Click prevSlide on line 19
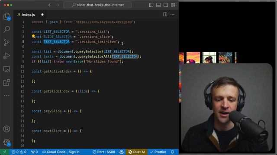The image size is (277, 155). (x=53, y=111)
